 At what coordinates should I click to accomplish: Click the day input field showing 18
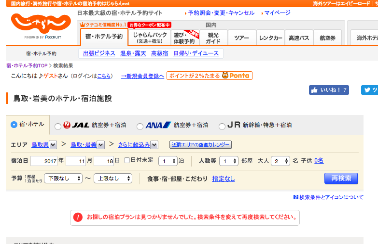click(x=104, y=161)
